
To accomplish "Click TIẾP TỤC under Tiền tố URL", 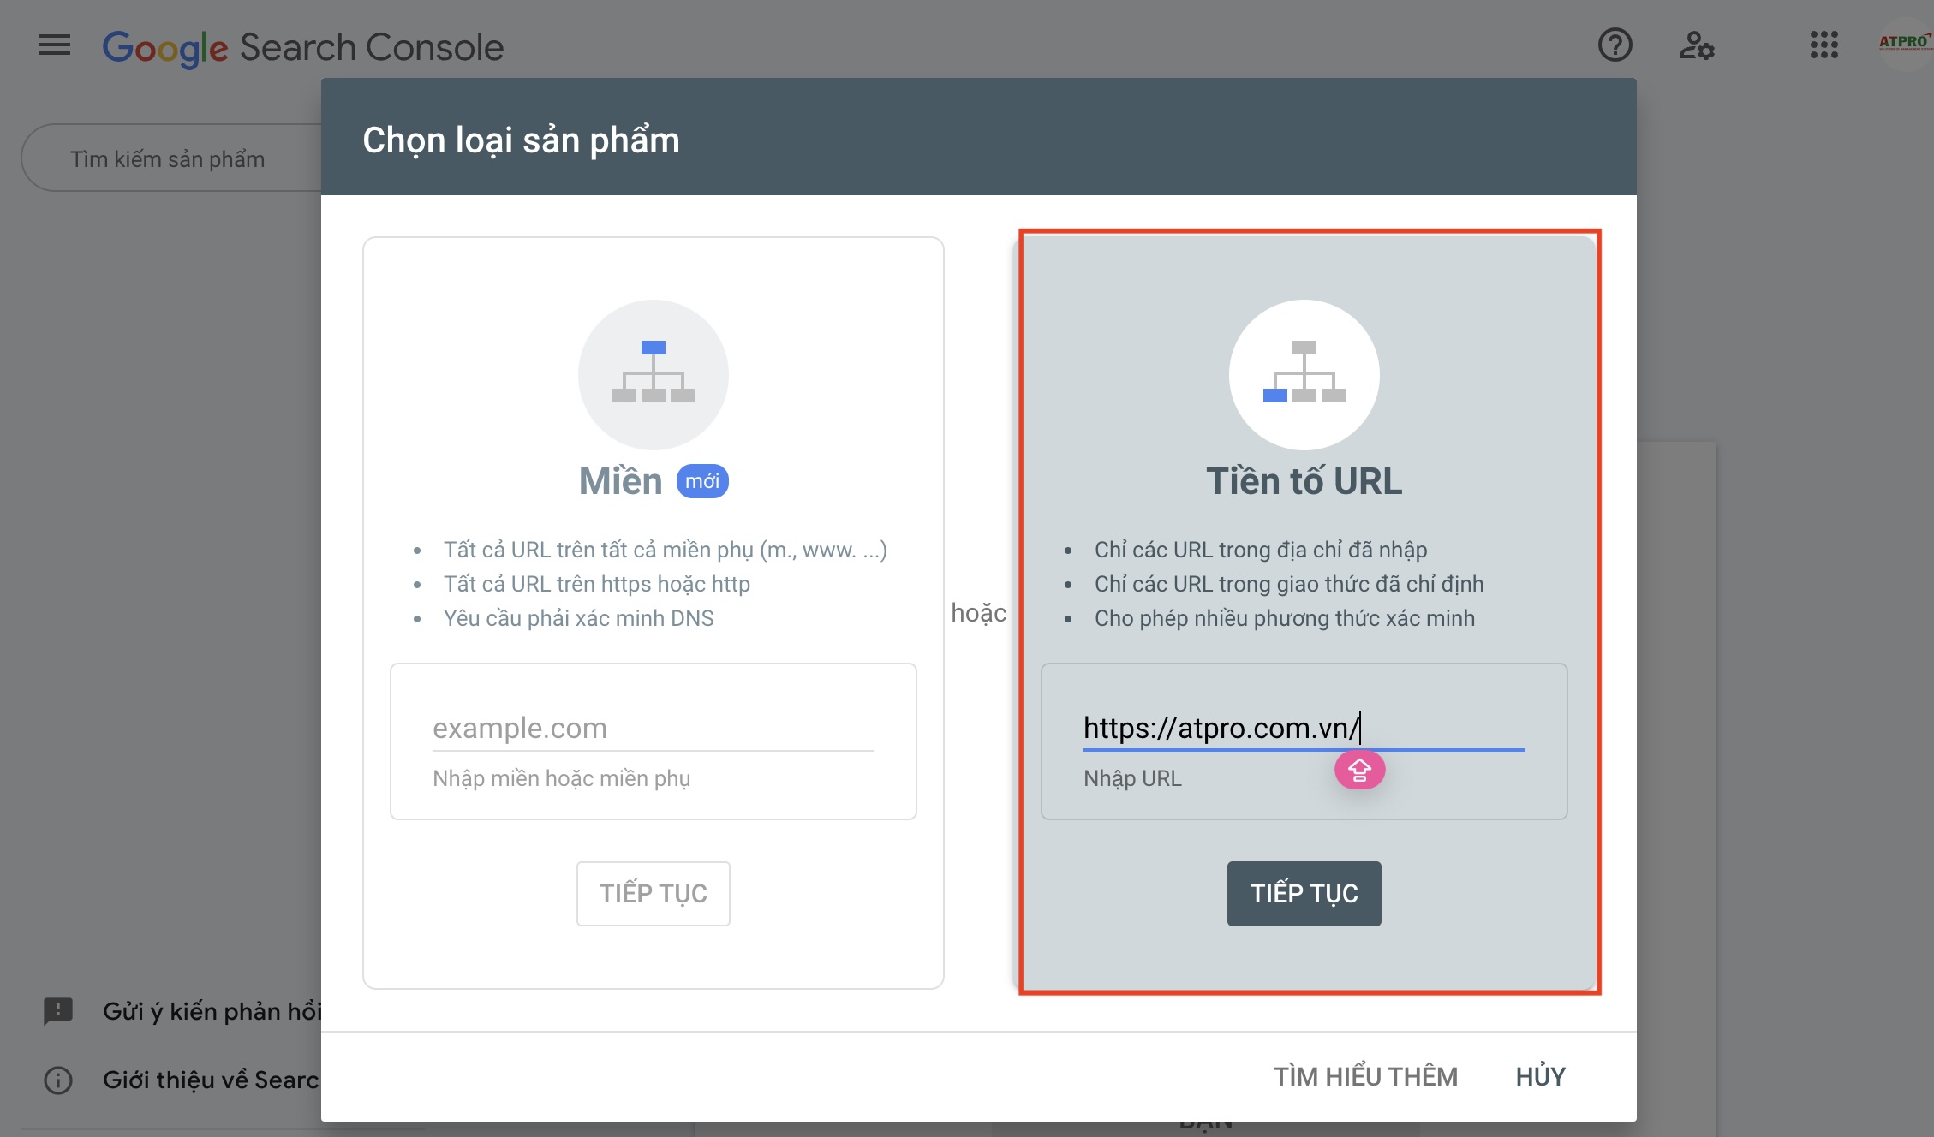I will [x=1304, y=893].
